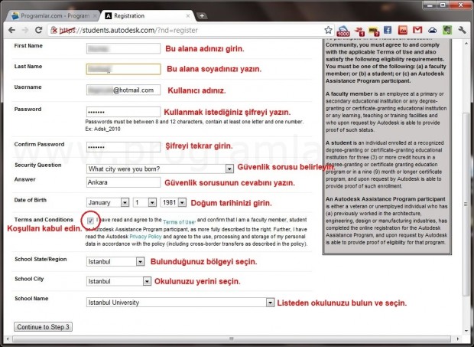Click the Confirm Password field
This screenshot has height=347, width=474.
click(x=123, y=147)
